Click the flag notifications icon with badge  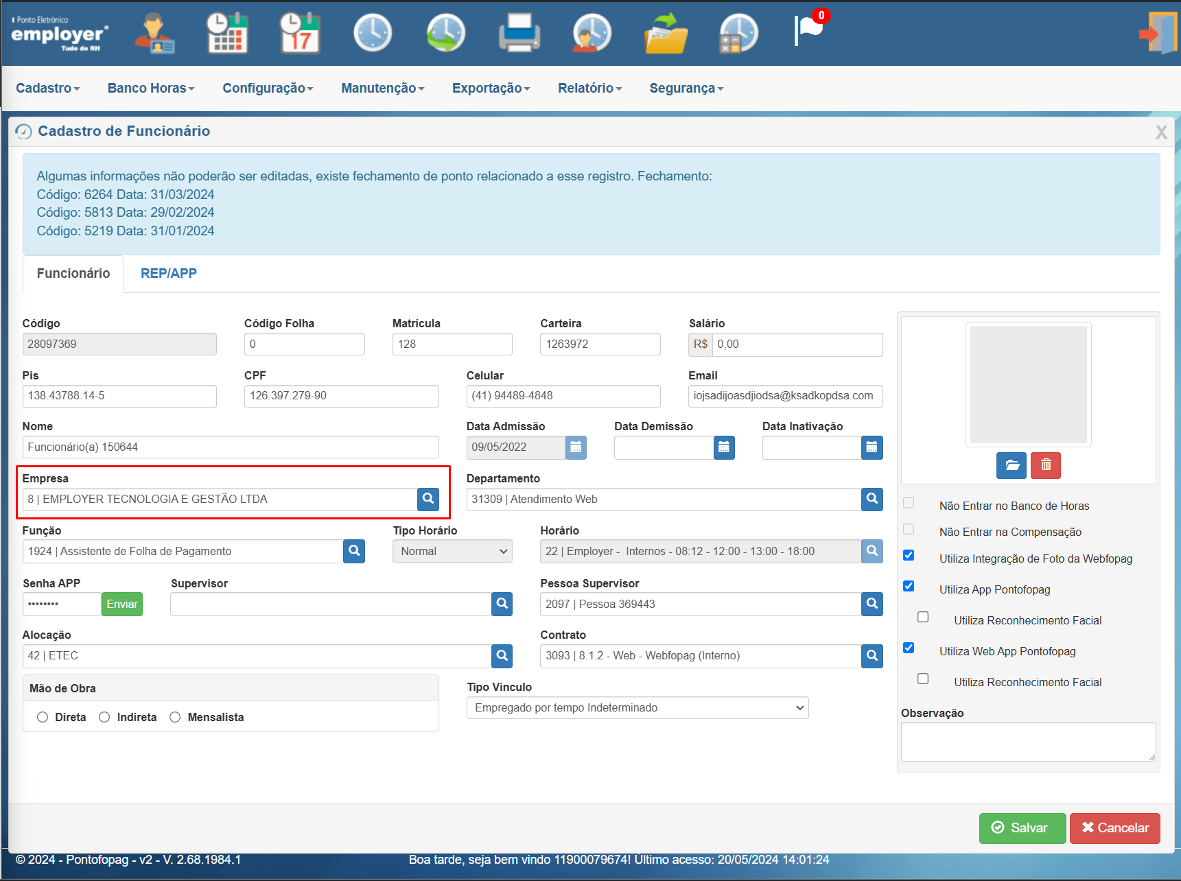(x=810, y=30)
